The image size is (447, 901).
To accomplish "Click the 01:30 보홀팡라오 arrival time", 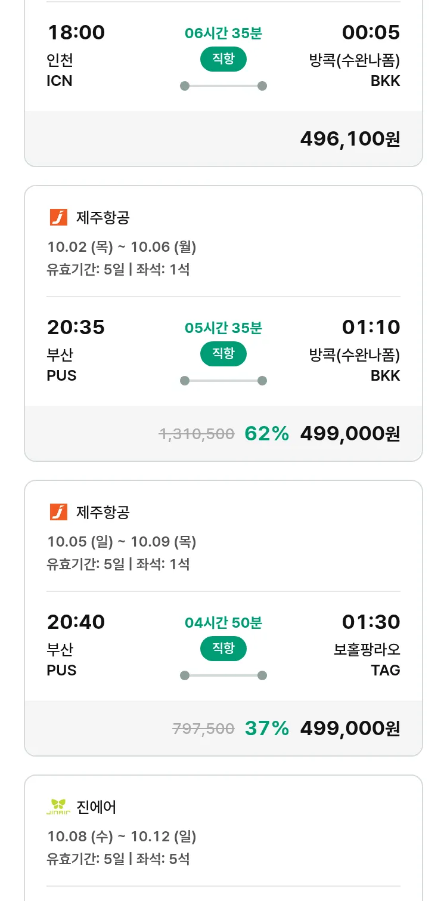I will pos(371,622).
